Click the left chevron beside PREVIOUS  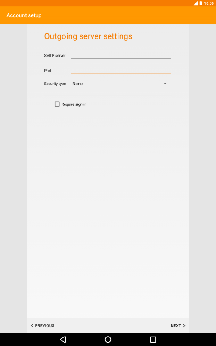32,325
